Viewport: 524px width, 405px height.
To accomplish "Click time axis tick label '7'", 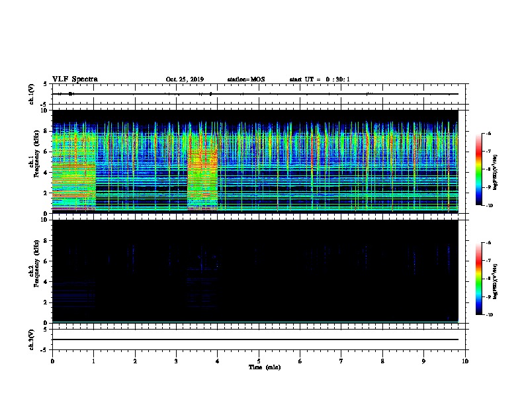I will pyautogui.click(x=341, y=361).
